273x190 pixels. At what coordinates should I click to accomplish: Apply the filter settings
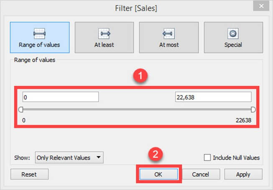coord(243,174)
